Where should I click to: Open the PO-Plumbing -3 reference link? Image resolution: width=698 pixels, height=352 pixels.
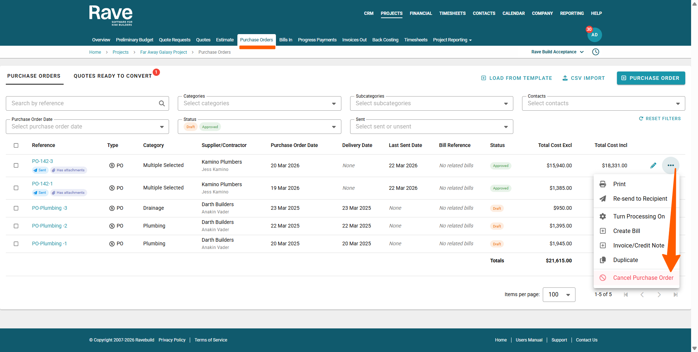pyautogui.click(x=49, y=208)
